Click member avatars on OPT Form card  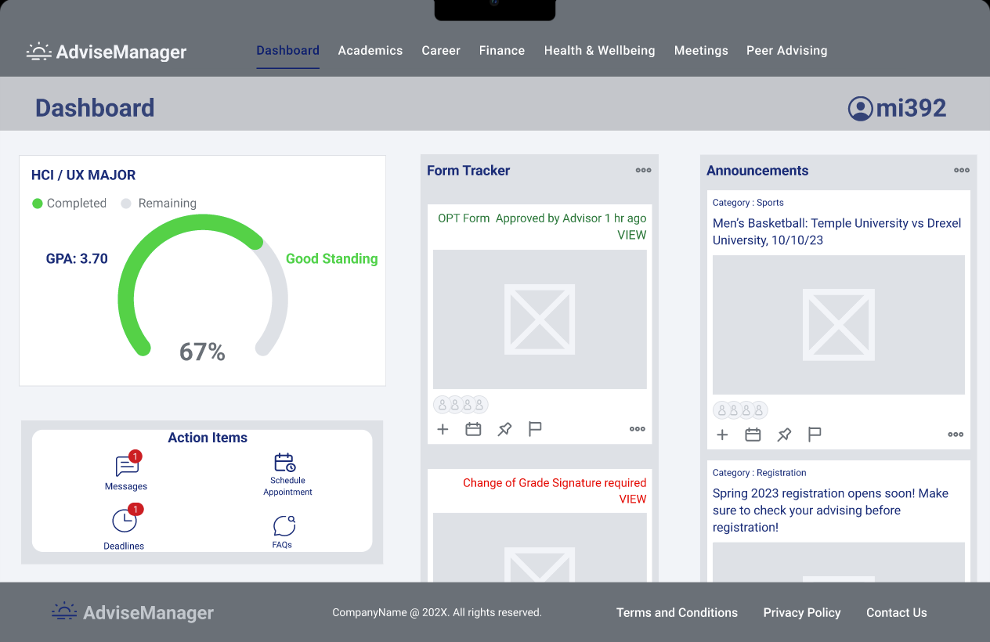tap(461, 405)
